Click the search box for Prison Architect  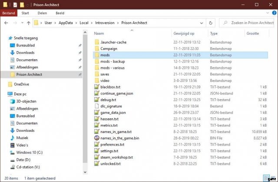247,23
